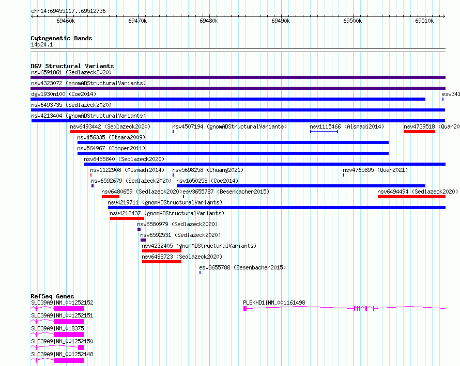Click the blue bar under nsv1050258 (Coe2014)
This screenshot has width=460, height=366.
tap(301, 186)
